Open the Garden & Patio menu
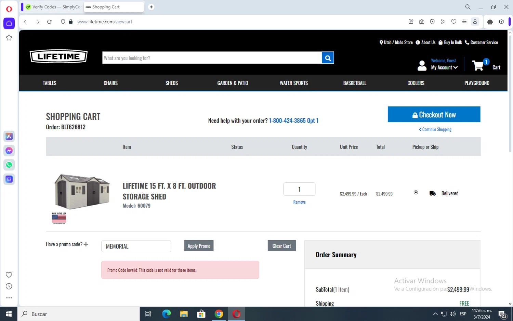This screenshot has height=321, width=513. pyautogui.click(x=233, y=83)
